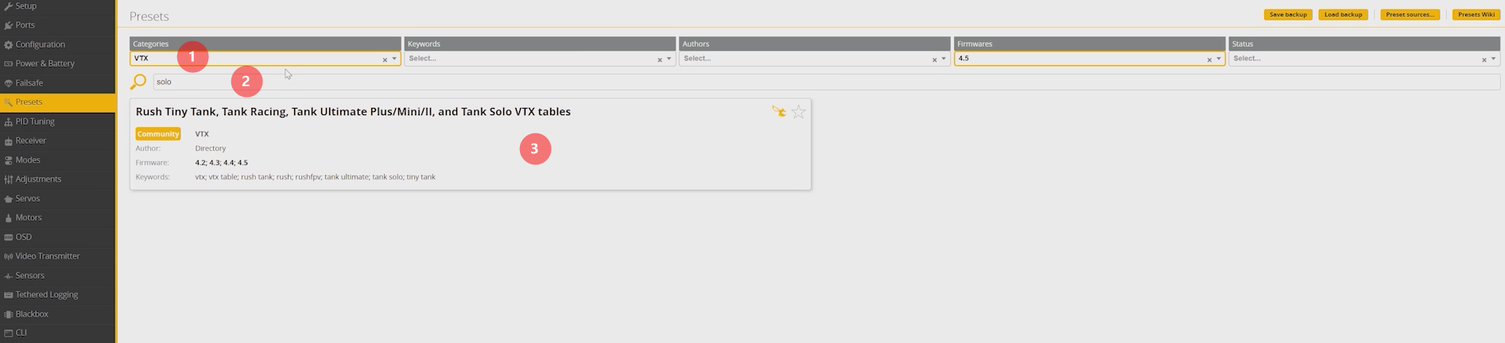Click the favorite star on Rush preset
Screen dimensions: 1505x343
[x=798, y=112]
